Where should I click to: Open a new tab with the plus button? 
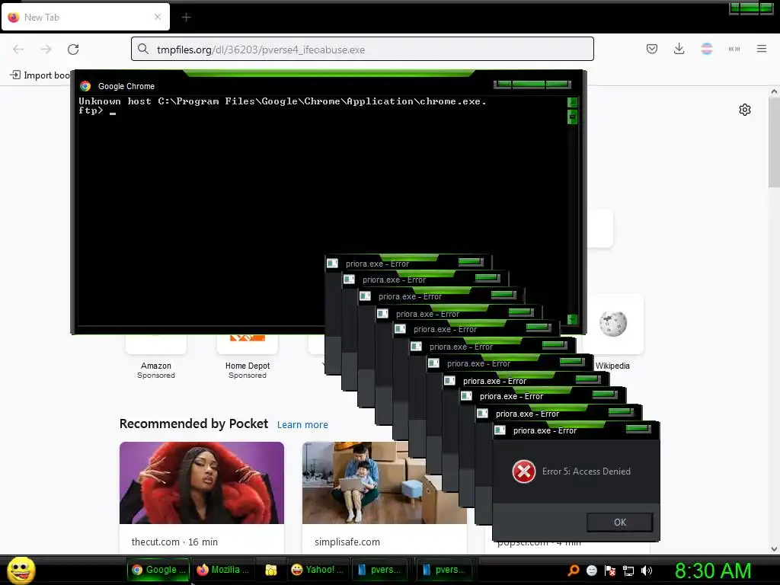coord(186,18)
